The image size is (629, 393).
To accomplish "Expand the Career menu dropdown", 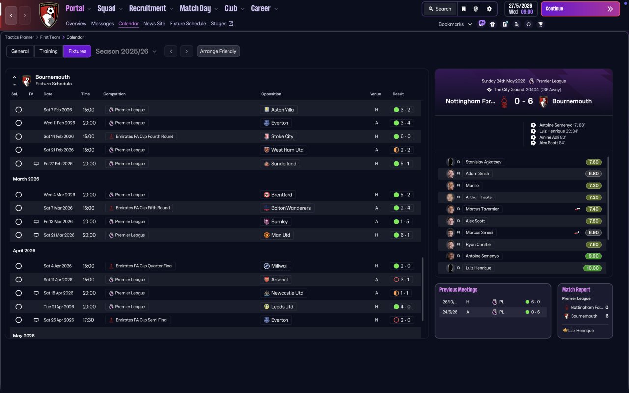I will (276, 9).
